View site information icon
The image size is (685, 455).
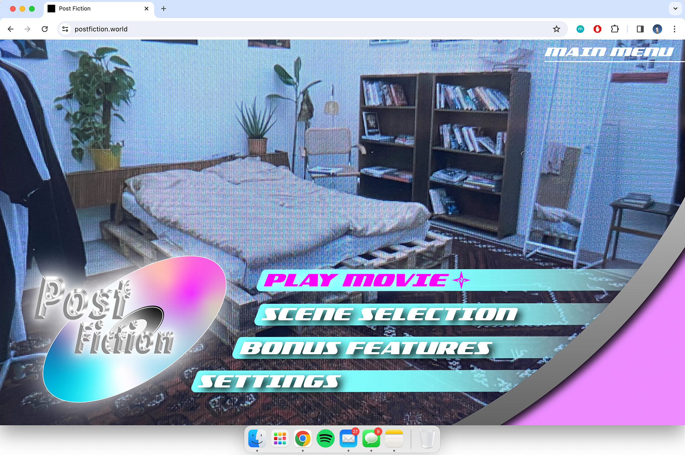(65, 29)
